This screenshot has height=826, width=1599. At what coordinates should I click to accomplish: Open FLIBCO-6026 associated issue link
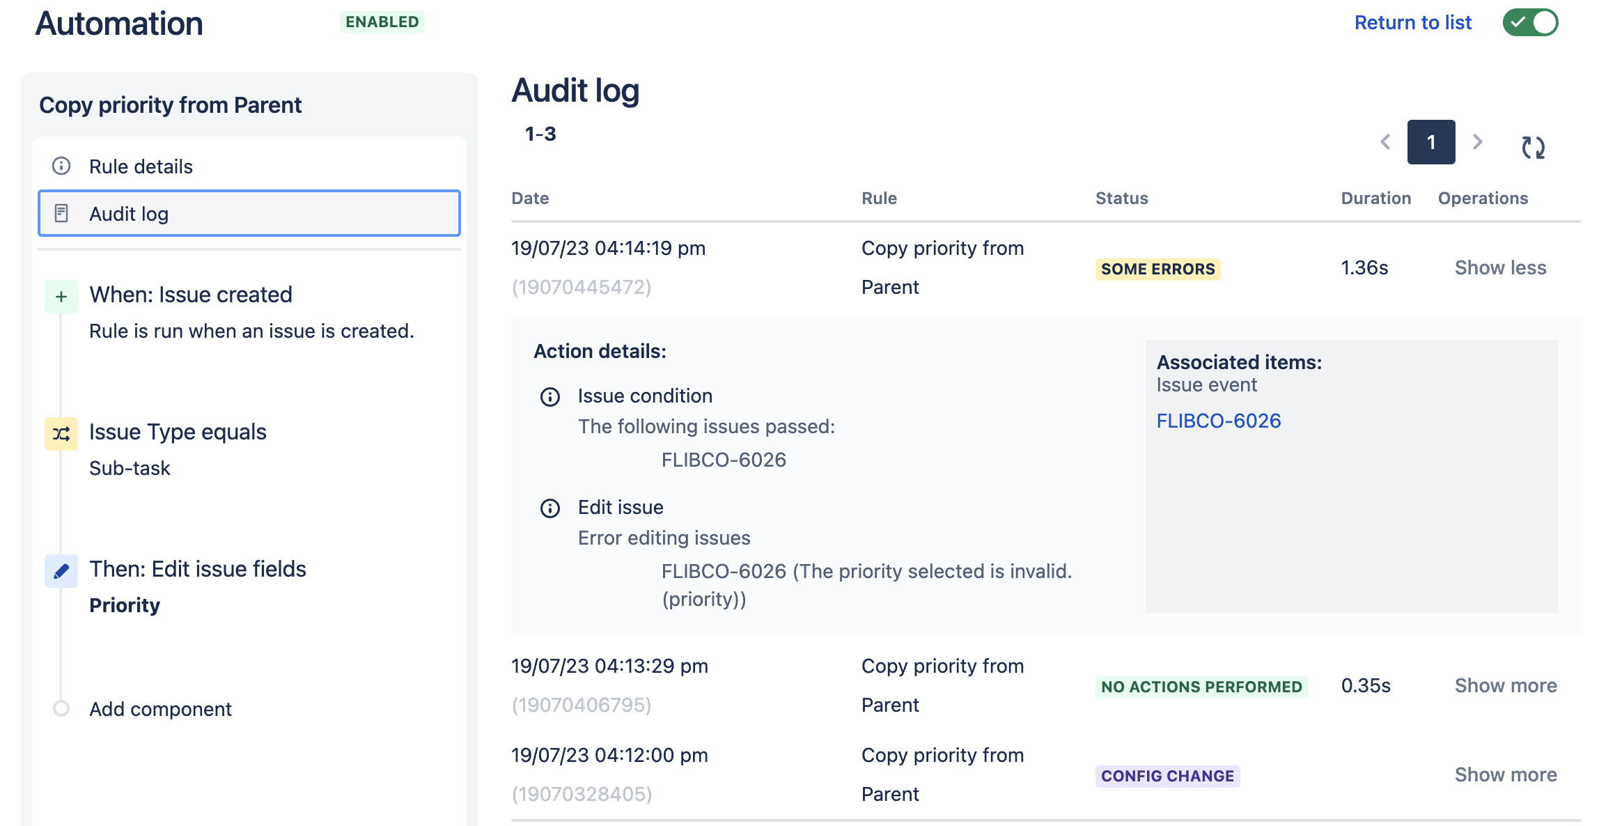[x=1218, y=421]
